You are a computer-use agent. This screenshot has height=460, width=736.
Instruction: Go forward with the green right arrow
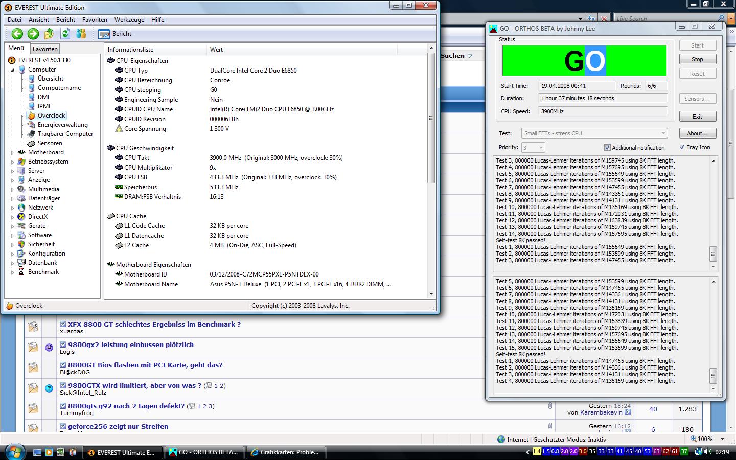pos(33,34)
